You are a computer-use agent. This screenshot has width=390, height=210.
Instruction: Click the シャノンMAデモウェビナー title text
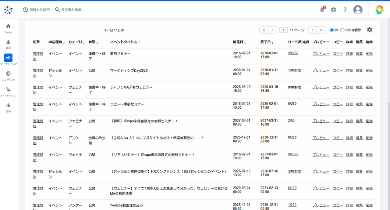click(131, 87)
